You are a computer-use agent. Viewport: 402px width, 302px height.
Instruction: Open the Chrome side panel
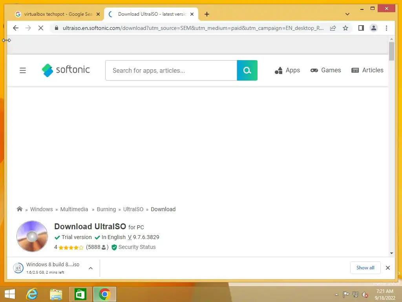click(361, 28)
